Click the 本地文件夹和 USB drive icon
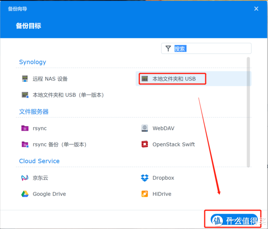Viewport: 268px width, 229px height. (145, 79)
